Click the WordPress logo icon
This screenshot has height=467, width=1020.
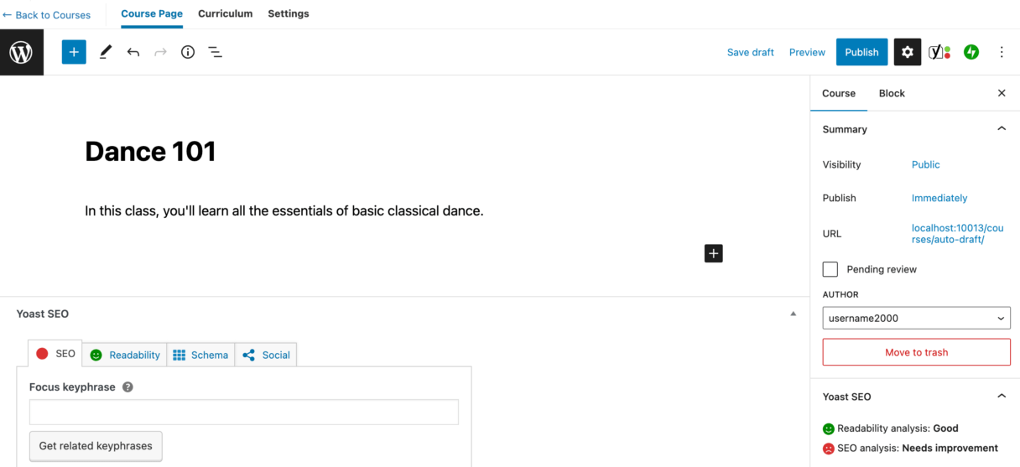click(21, 52)
